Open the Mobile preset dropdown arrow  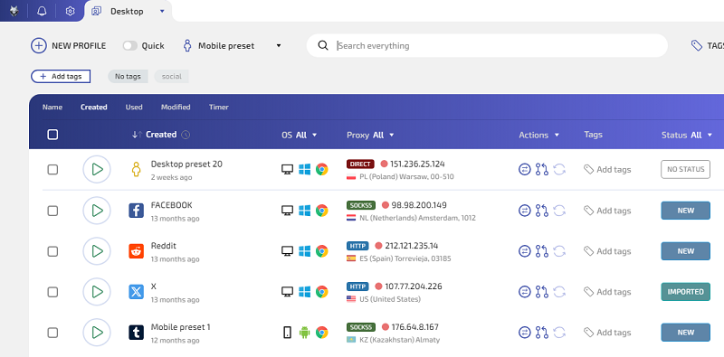279,46
